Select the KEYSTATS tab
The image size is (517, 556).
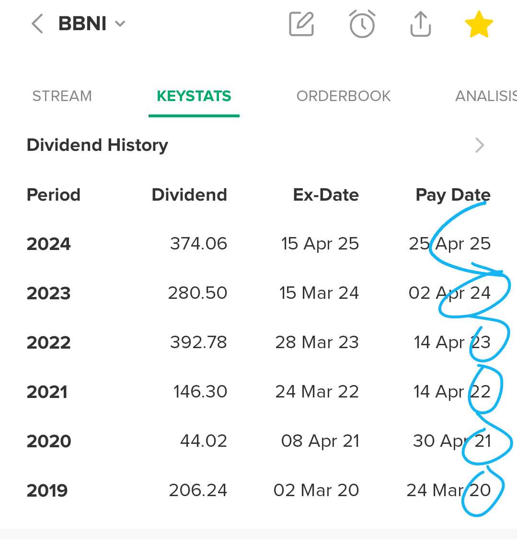click(194, 96)
